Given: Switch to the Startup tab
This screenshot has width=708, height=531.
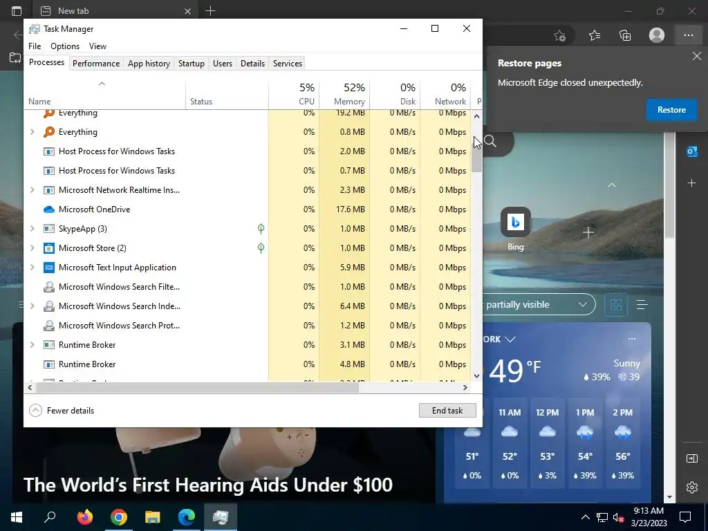Looking at the screenshot, I should coord(192,63).
